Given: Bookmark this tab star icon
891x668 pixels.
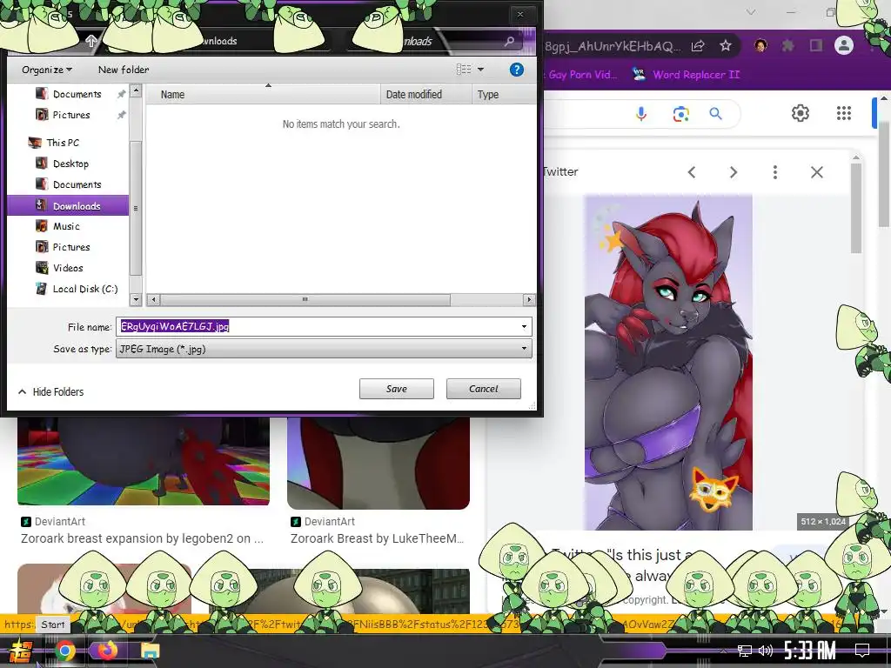Looking at the screenshot, I should 726,46.
